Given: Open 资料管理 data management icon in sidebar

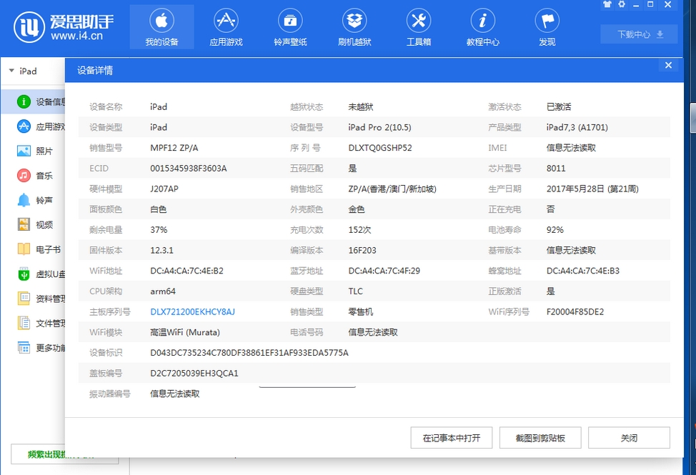Looking at the screenshot, I should 24,299.
